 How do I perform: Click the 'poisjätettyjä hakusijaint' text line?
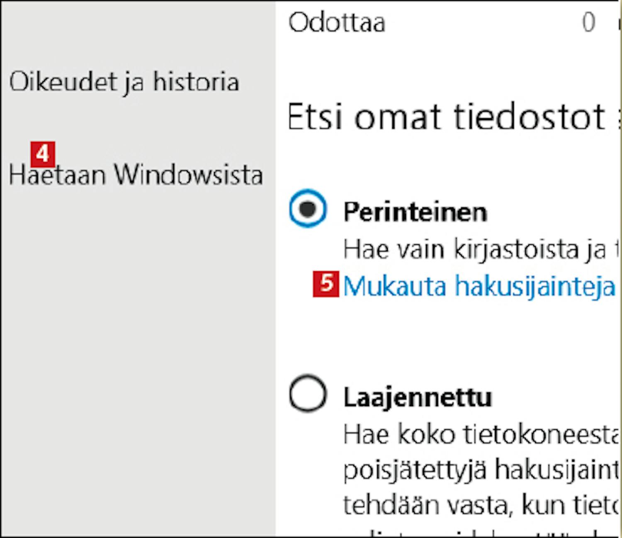click(x=482, y=470)
